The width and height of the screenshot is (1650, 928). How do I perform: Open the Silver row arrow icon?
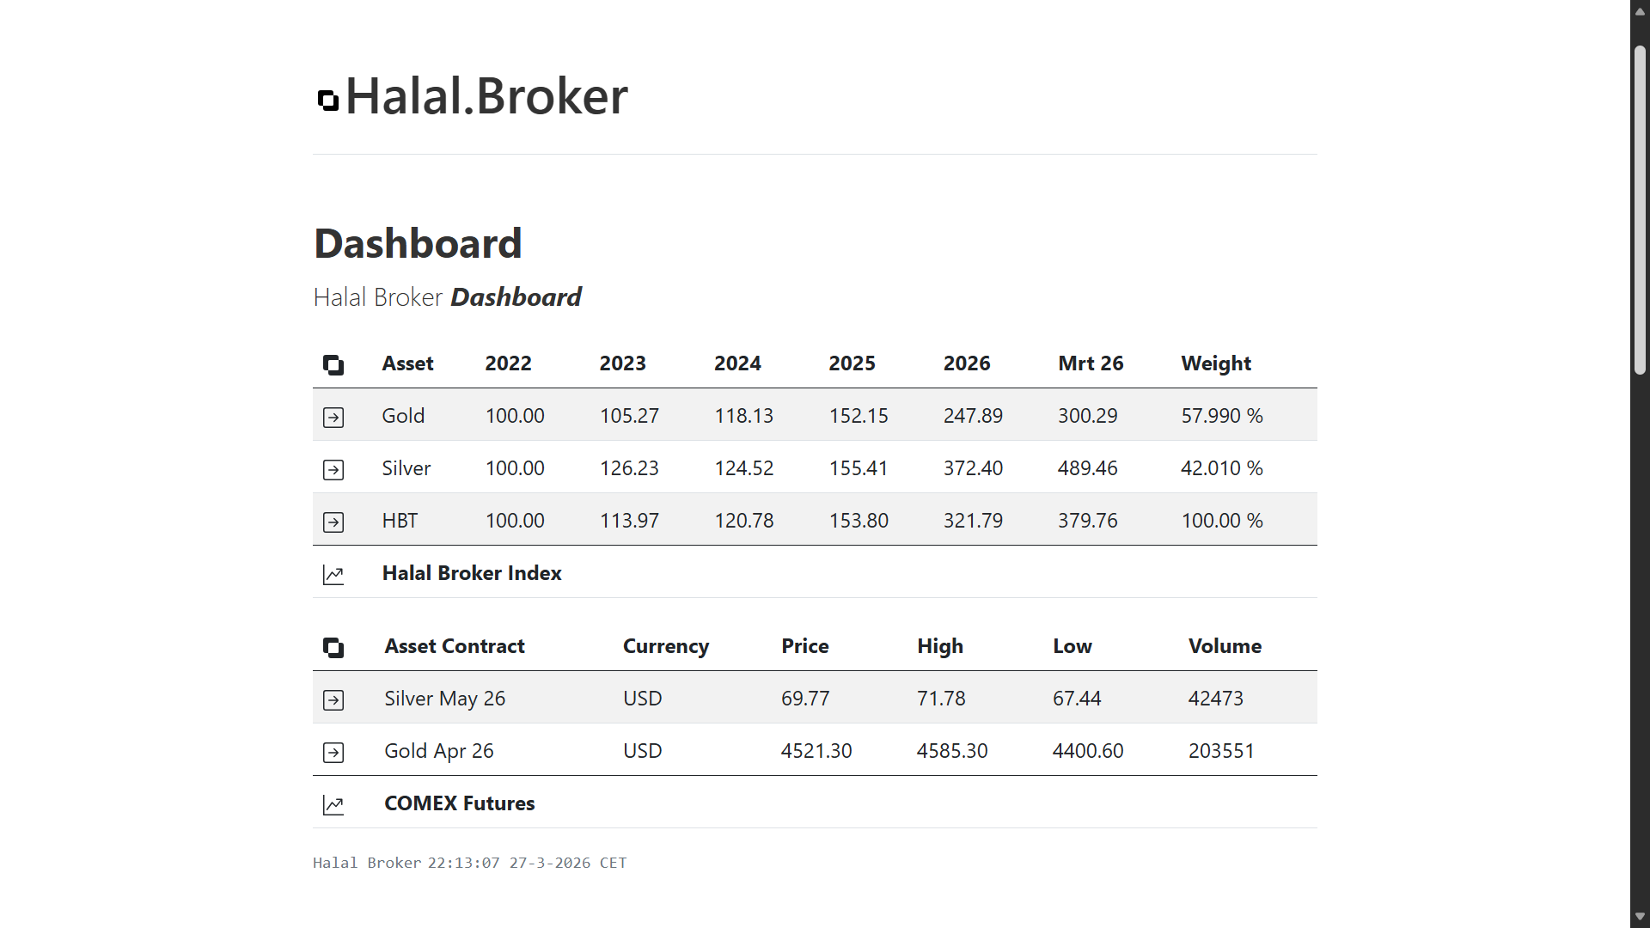coord(333,470)
